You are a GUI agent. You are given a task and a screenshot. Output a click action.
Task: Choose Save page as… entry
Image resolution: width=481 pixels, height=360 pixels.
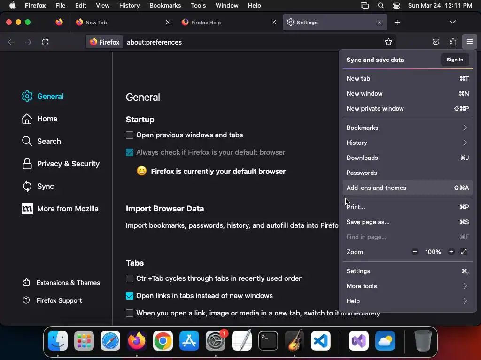coord(408,222)
